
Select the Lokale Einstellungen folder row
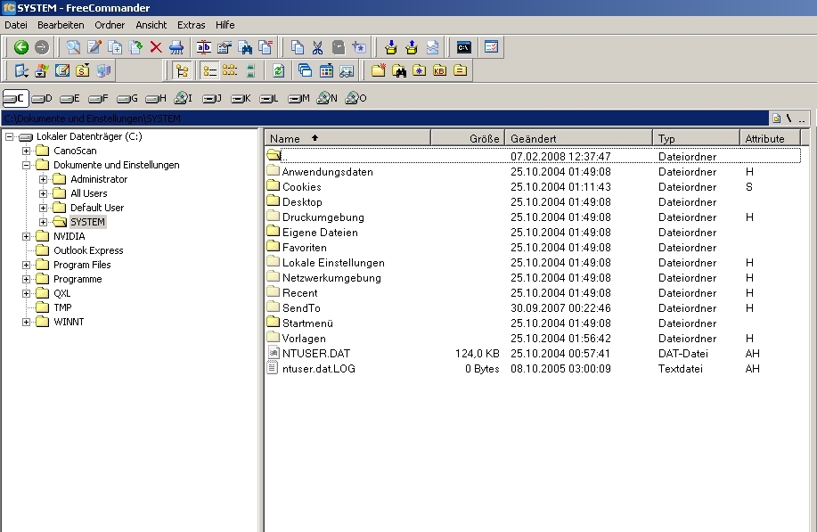533,263
